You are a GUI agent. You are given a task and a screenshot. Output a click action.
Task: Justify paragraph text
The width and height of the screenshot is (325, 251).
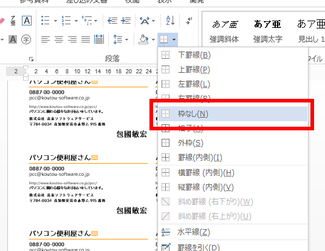click(x=86, y=39)
